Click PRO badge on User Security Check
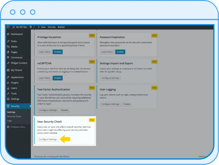219x165 pixels. 92,120
